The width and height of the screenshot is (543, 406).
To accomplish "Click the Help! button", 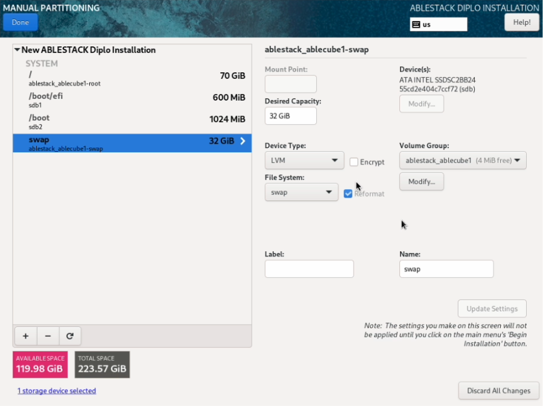I will (x=521, y=22).
